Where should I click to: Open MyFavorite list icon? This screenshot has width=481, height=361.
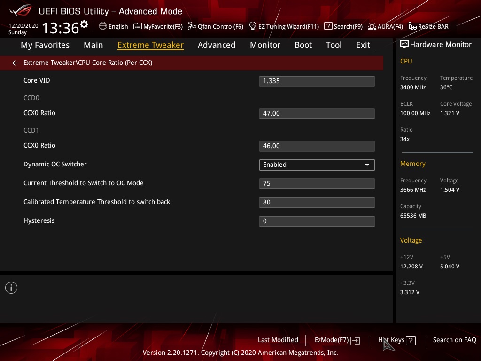tap(138, 26)
